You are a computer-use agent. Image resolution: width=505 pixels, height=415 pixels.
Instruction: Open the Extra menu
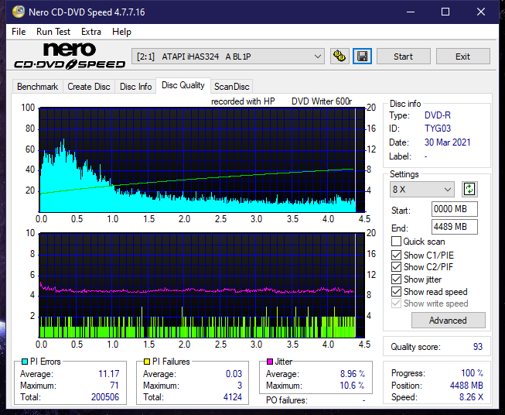tap(91, 32)
